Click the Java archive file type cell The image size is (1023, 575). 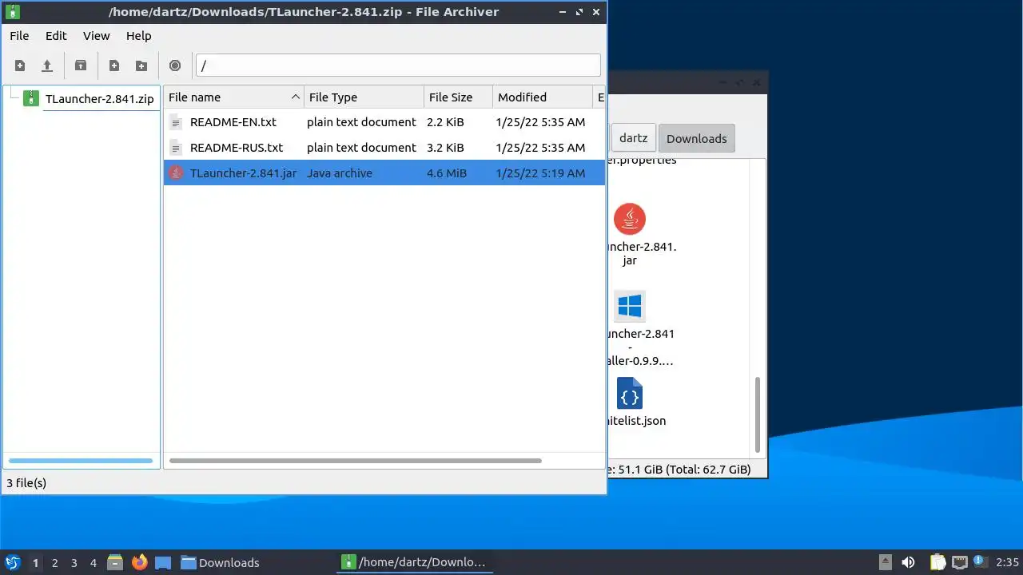pyautogui.click(x=340, y=173)
